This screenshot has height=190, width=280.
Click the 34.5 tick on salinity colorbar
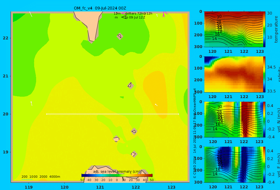(x=271, y=67)
